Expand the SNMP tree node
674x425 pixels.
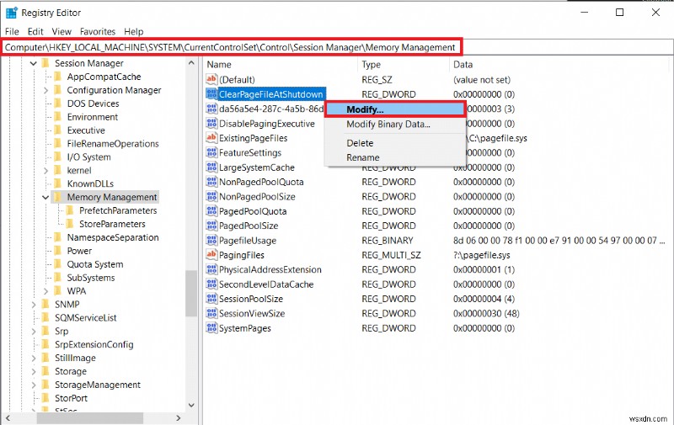(x=34, y=305)
